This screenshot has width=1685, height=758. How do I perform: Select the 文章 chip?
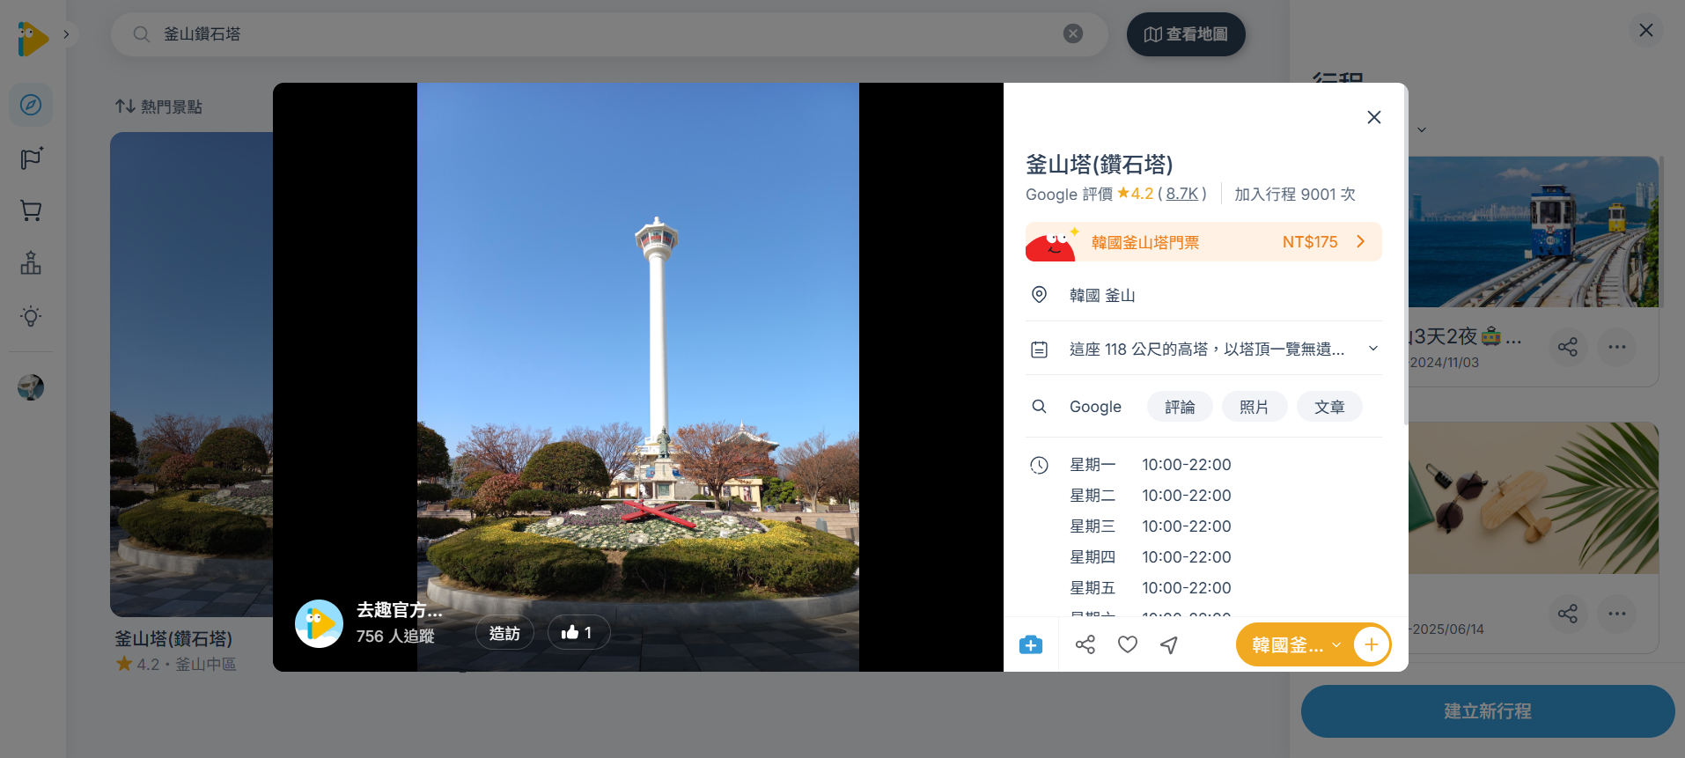(x=1329, y=407)
